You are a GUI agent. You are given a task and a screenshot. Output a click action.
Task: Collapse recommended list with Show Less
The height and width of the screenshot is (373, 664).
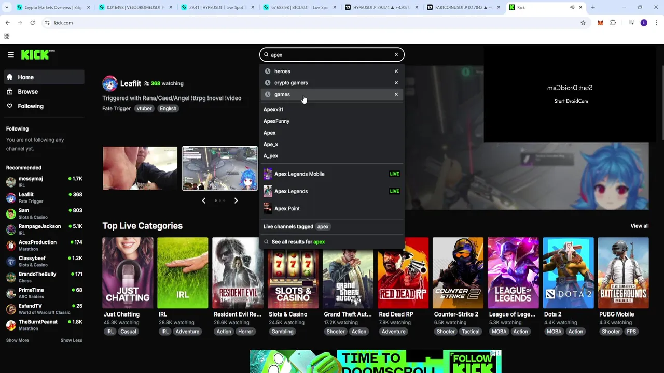point(71,340)
